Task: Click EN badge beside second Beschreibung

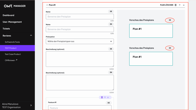Action: tap(111, 72)
